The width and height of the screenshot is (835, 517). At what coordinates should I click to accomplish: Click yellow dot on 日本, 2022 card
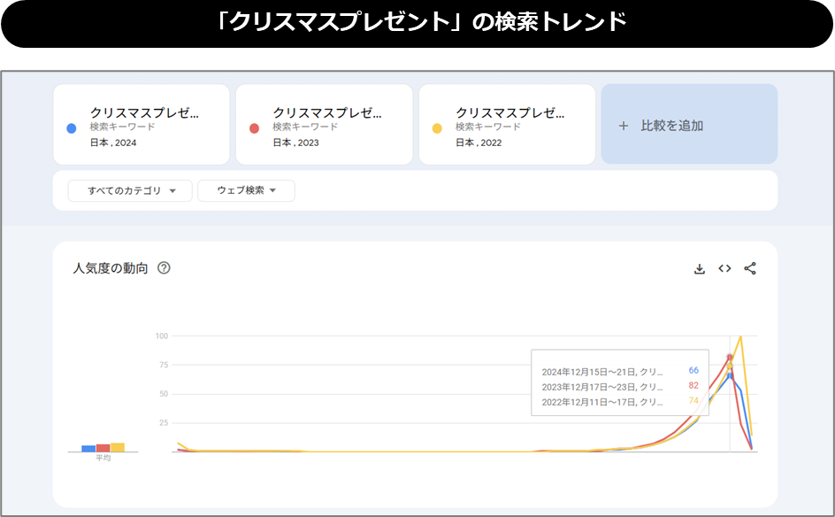436,128
